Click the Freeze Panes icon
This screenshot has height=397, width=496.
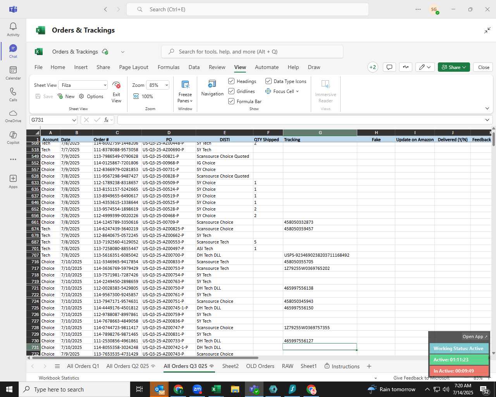pyautogui.click(x=185, y=85)
